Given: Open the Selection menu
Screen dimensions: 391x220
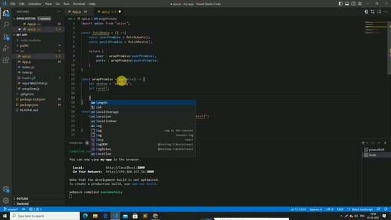Looking at the screenshot, I should 35,4.
